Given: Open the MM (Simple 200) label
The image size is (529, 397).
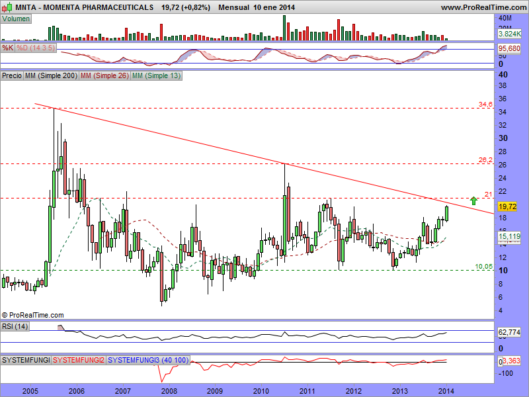Looking at the screenshot, I should pyautogui.click(x=51, y=75).
